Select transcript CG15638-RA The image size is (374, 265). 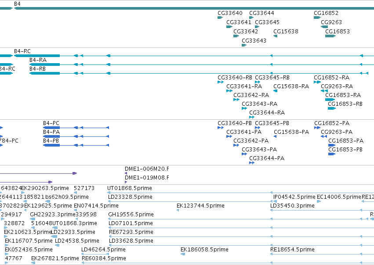tap(291, 86)
